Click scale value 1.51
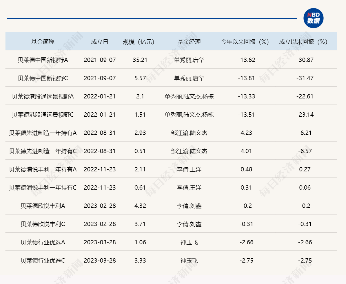The width and height of the screenshot is (346, 284). pyautogui.click(x=140, y=115)
